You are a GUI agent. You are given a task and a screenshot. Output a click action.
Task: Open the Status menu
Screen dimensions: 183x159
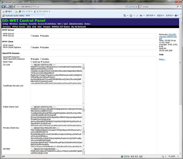coord(87,24)
